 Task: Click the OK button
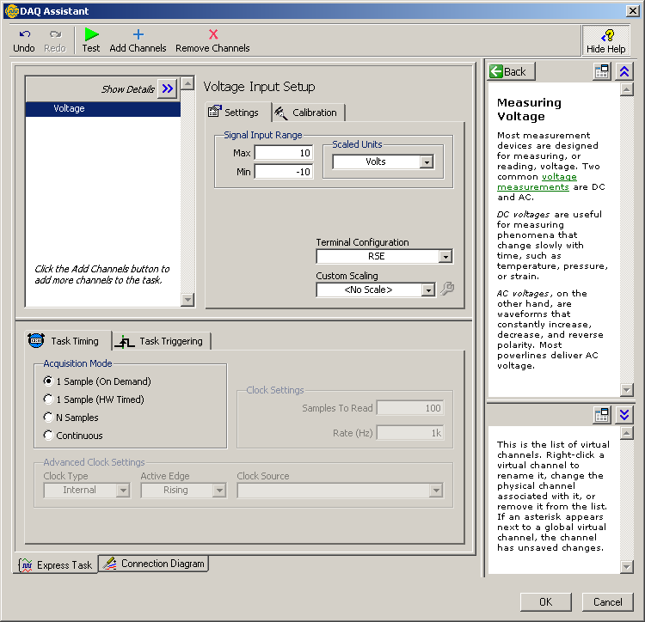click(x=546, y=602)
